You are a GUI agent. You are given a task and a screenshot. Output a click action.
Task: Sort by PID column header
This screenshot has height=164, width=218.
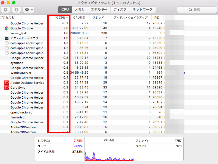point(157,18)
